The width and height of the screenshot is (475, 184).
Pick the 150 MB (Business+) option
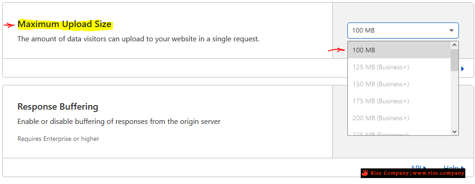(x=399, y=84)
